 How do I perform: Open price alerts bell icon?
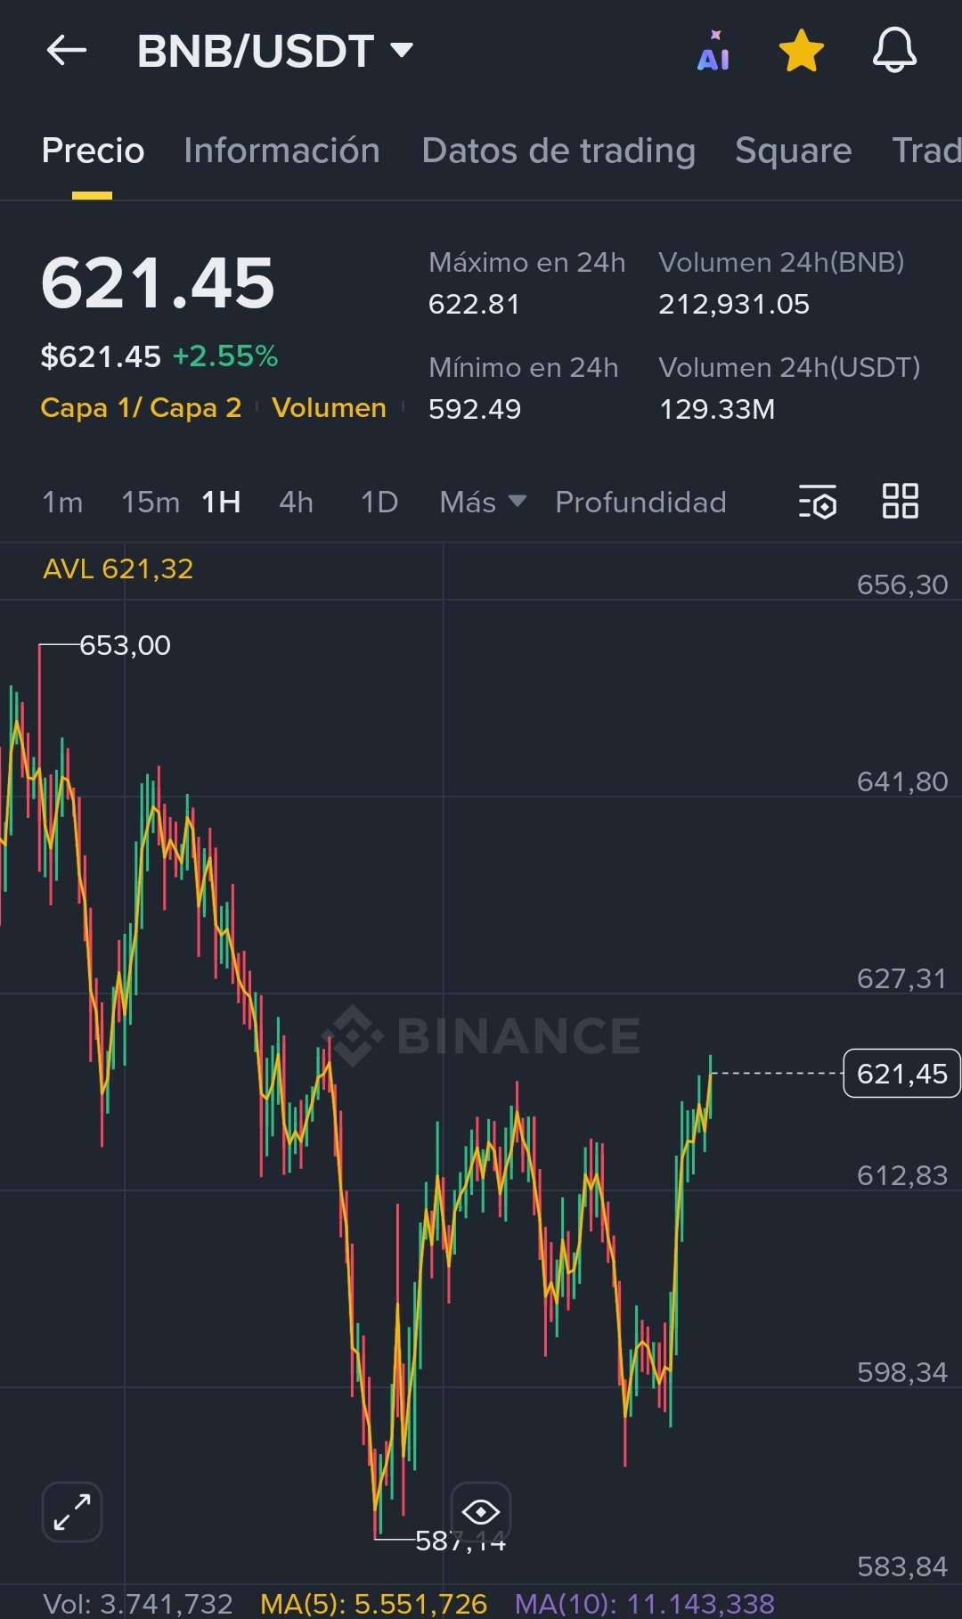click(x=894, y=50)
